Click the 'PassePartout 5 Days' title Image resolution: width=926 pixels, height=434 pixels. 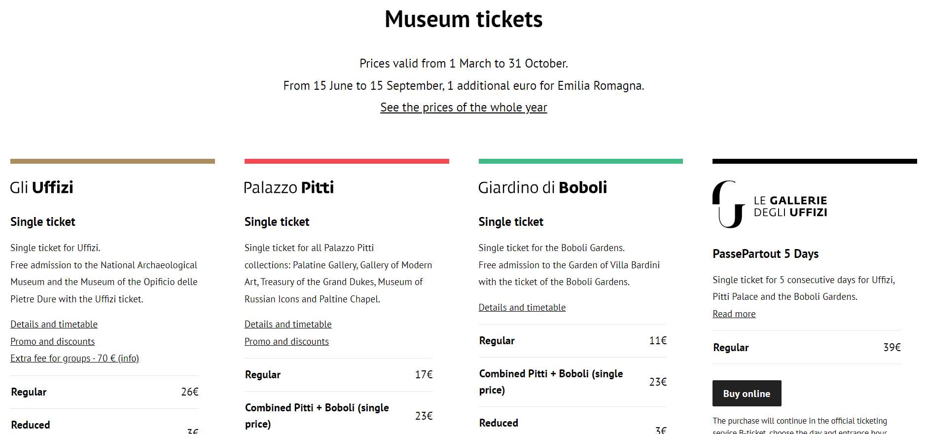pos(765,254)
